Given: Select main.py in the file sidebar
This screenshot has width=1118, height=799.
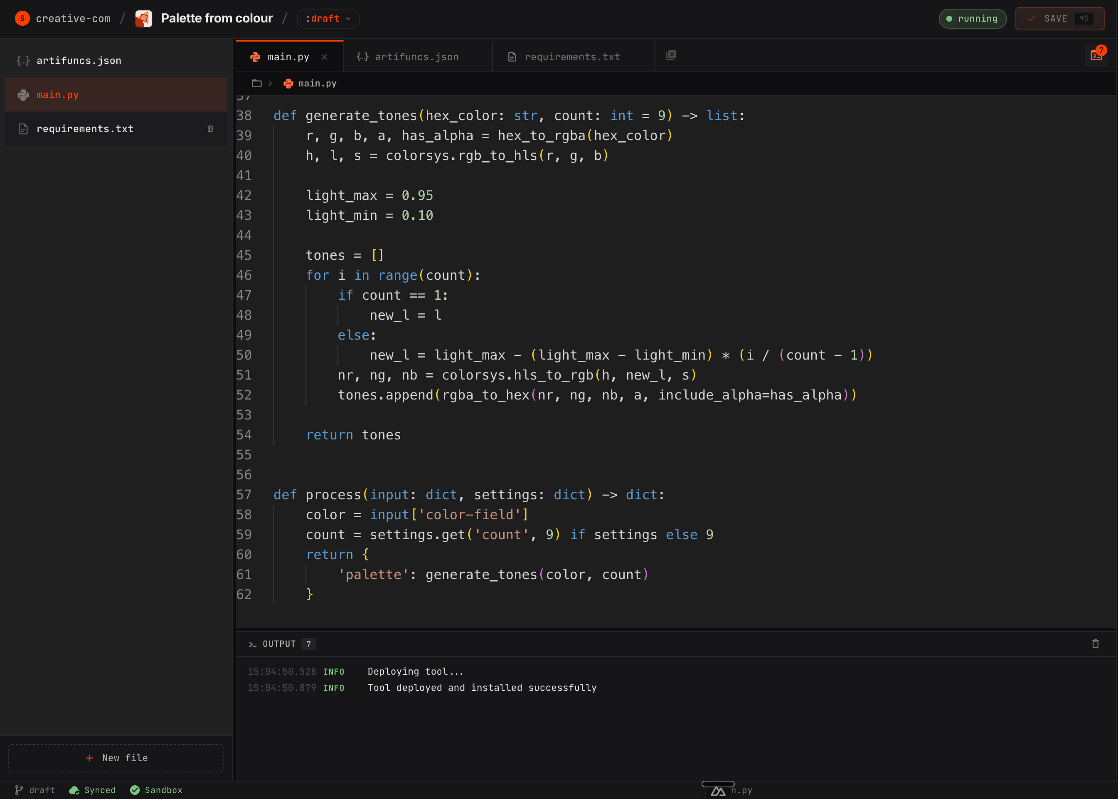Looking at the screenshot, I should coord(116,94).
